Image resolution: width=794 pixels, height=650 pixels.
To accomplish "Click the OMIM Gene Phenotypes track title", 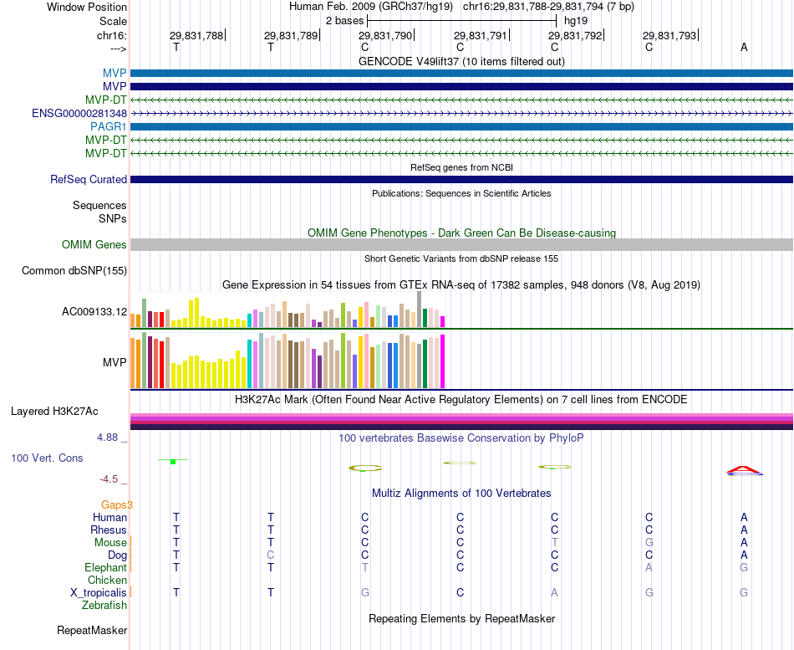I will [461, 233].
